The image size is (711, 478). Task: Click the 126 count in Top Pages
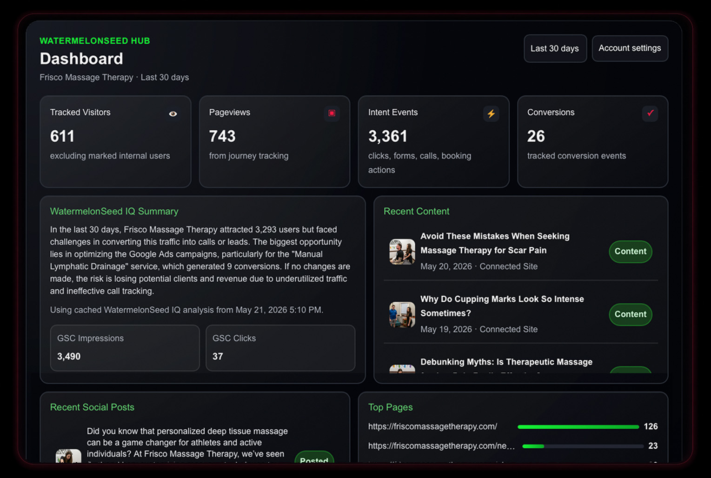[x=651, y=426]
